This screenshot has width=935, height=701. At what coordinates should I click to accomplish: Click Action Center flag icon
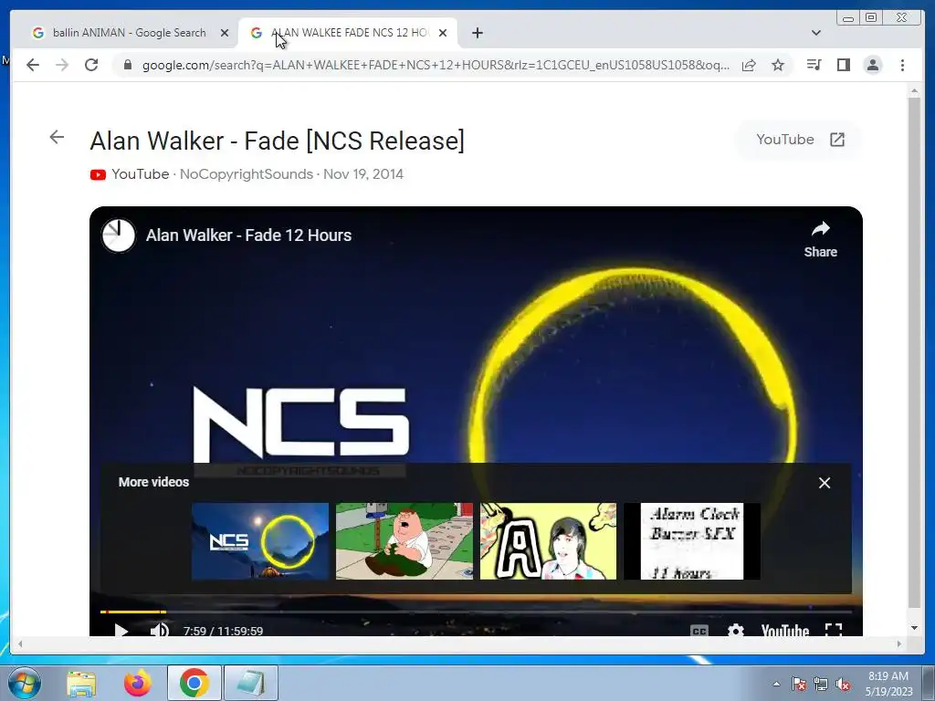point(799,684)
